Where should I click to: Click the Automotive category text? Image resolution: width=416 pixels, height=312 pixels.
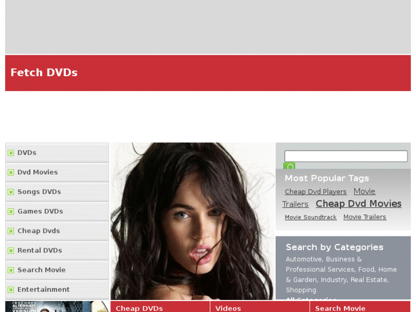(303, 259)
